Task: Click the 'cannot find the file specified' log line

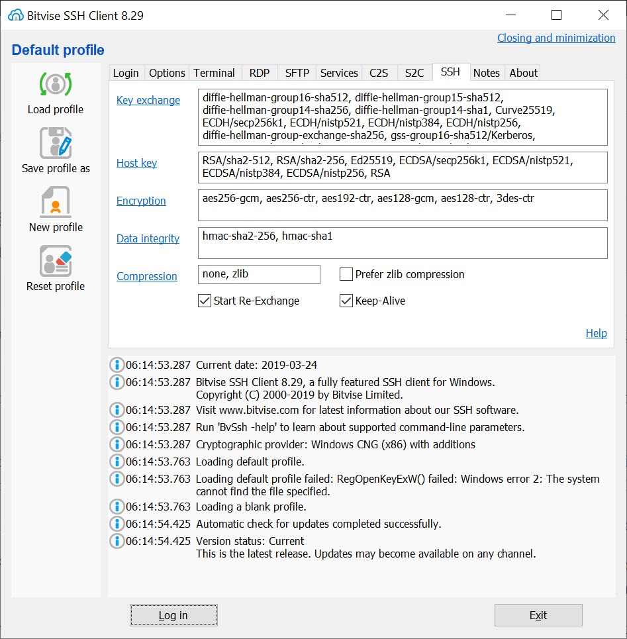Action: 263,491
